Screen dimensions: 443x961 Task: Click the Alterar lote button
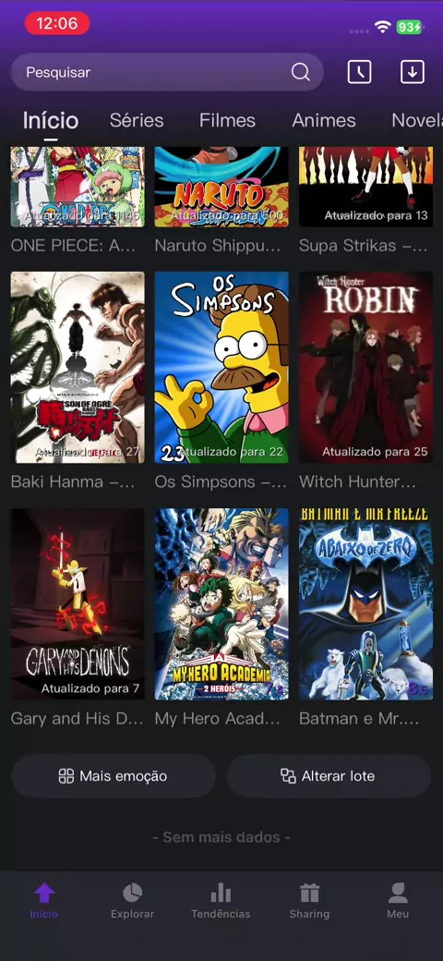click(x=329, y=776)
